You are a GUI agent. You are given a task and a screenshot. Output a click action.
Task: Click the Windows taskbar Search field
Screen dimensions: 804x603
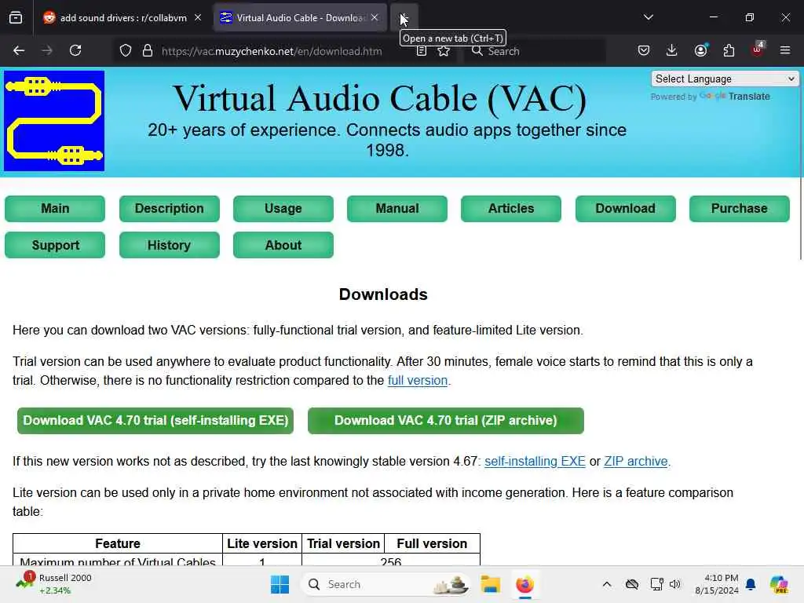coord(386,584)
